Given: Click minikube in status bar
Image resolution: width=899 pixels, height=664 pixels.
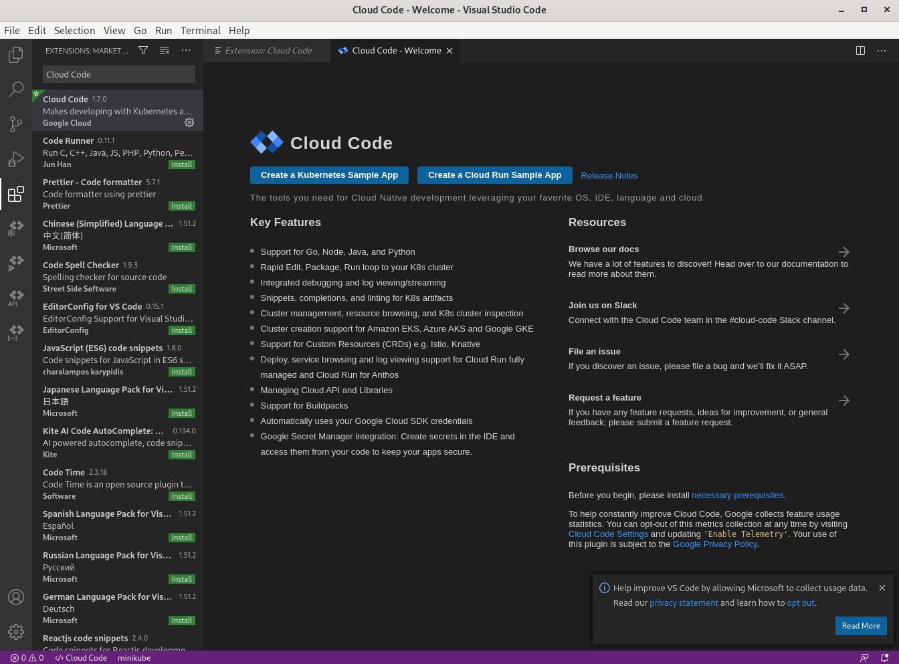Looking at the screenshot, I should click(x=134, y=658).
